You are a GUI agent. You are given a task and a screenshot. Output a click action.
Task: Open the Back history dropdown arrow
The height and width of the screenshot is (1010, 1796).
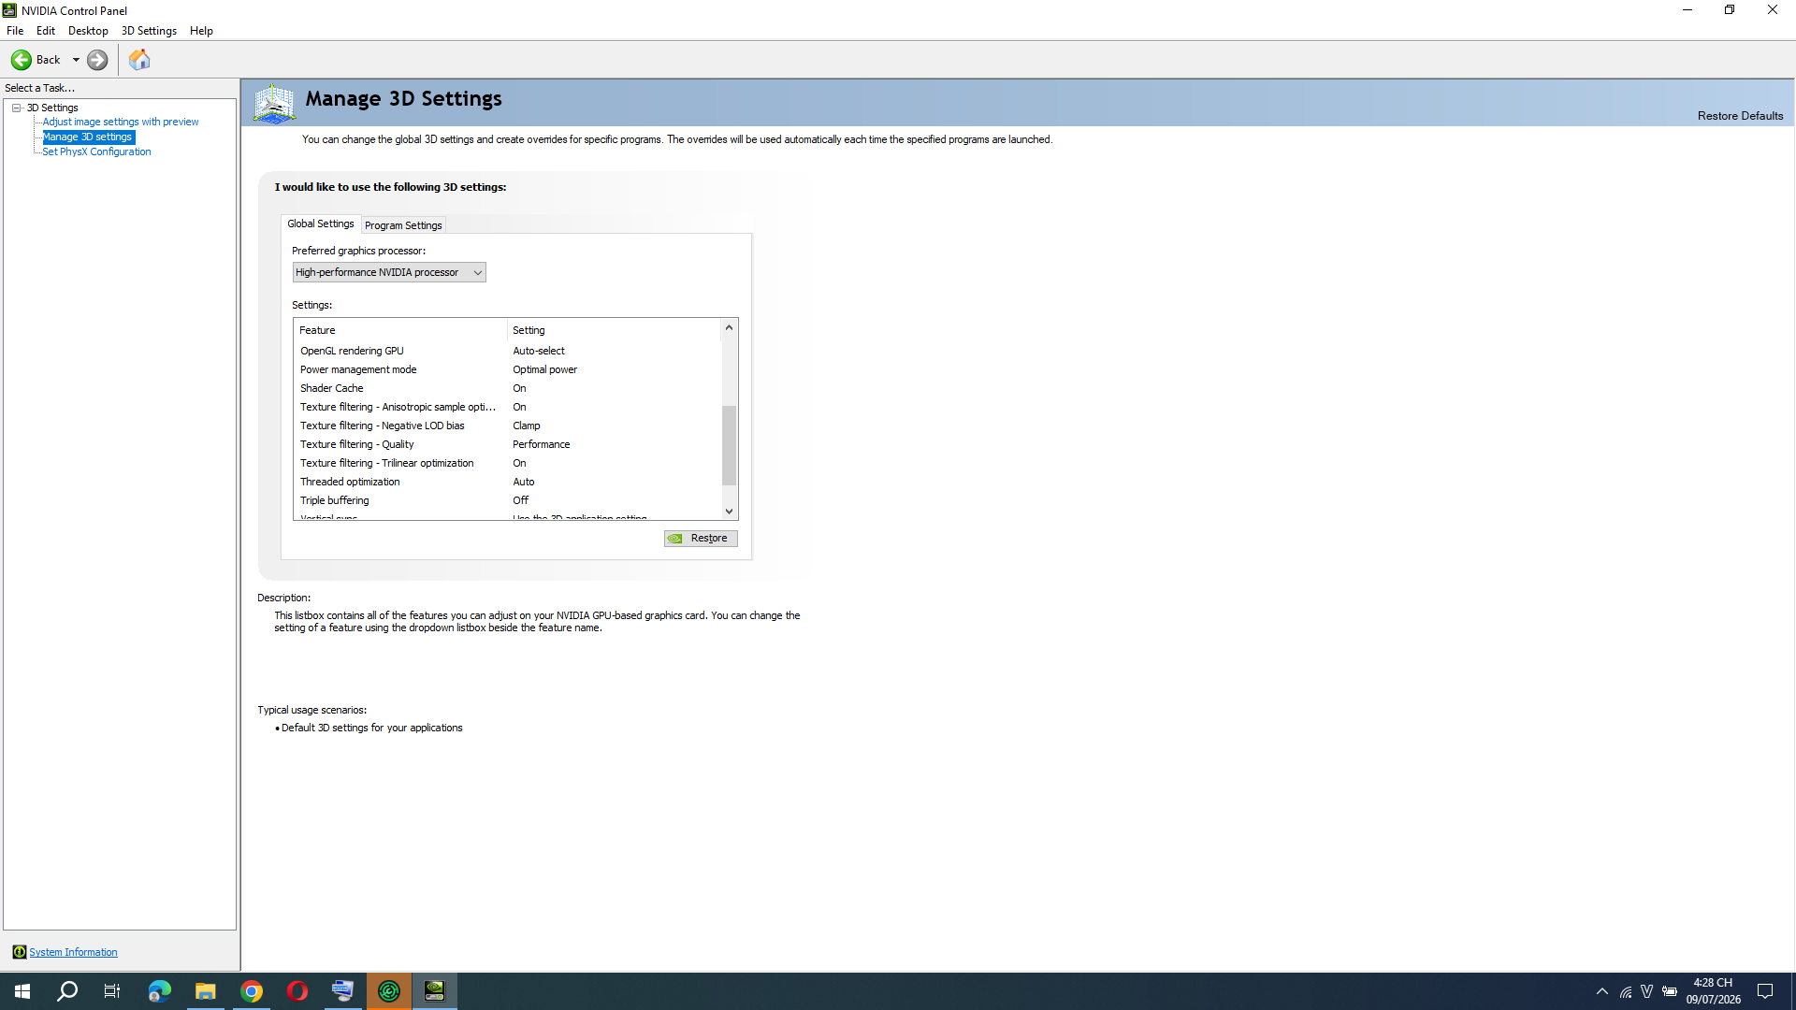76,60
